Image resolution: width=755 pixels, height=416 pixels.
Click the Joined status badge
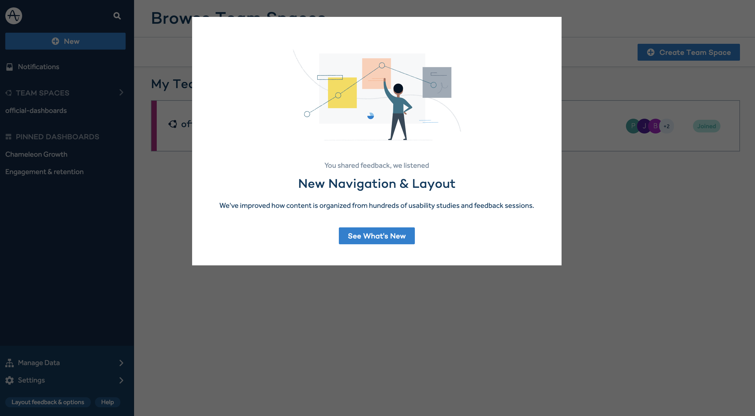point(706,126)
